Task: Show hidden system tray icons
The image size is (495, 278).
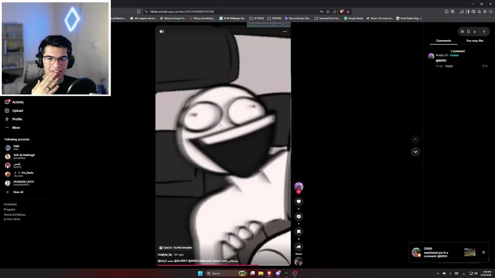Action: pyautogui.click(x=438, y=273)
